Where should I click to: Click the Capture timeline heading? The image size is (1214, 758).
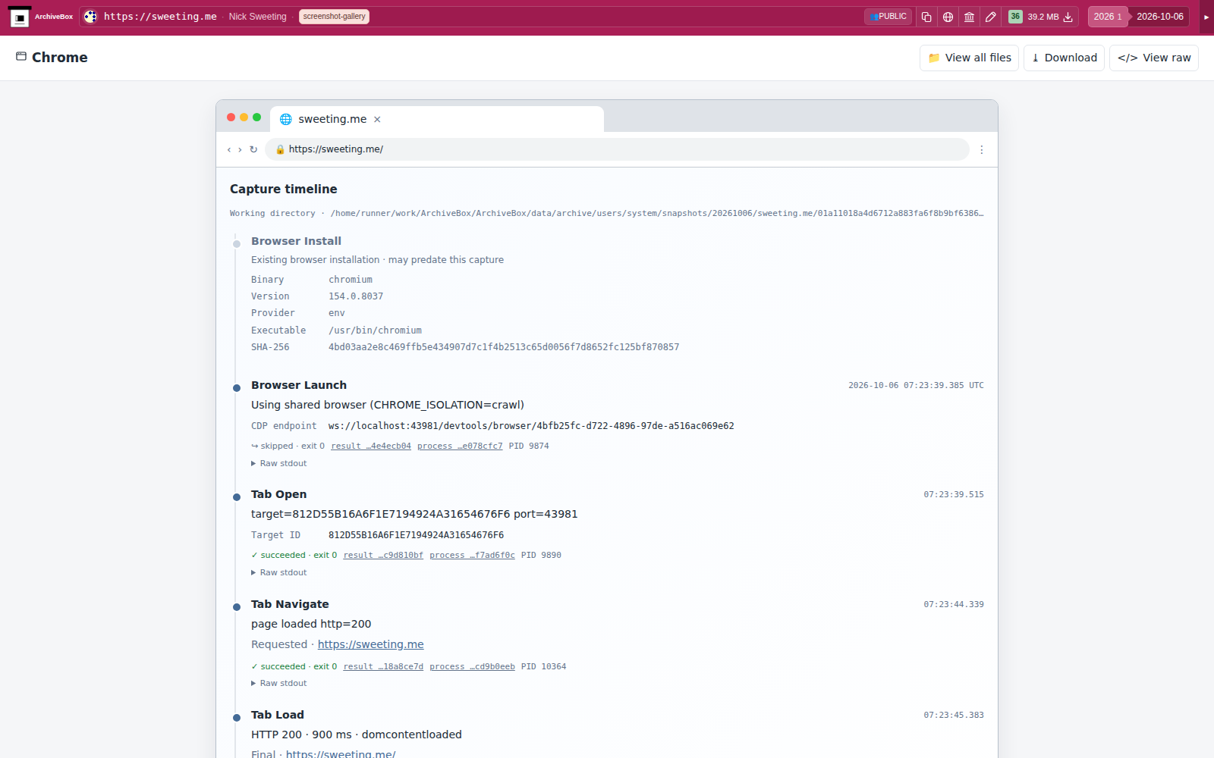(284, 189)
